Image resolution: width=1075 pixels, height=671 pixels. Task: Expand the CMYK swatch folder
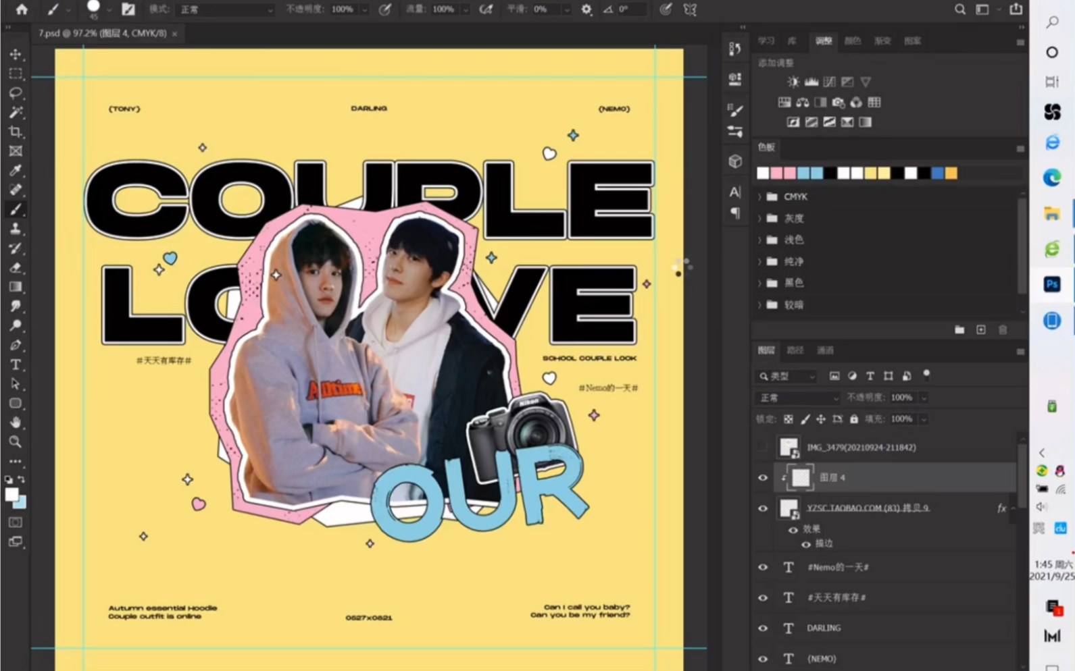[x=759, y=196]
